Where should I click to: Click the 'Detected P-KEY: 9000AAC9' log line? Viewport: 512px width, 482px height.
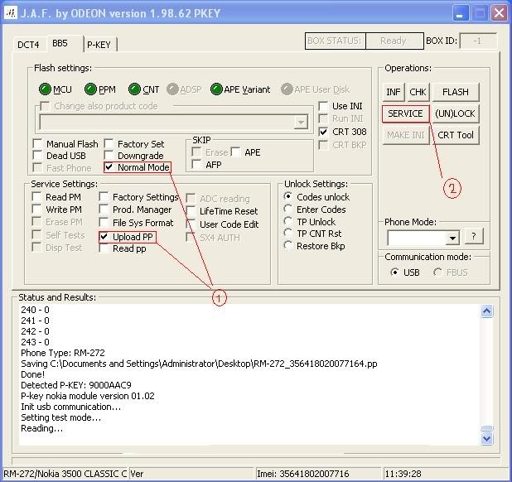[76, 385]
